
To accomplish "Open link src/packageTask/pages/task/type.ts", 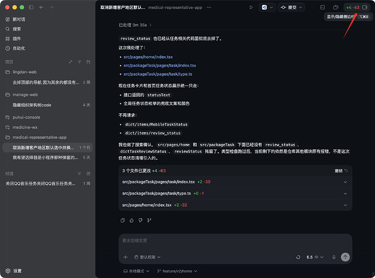I will (x=158, y=74).
